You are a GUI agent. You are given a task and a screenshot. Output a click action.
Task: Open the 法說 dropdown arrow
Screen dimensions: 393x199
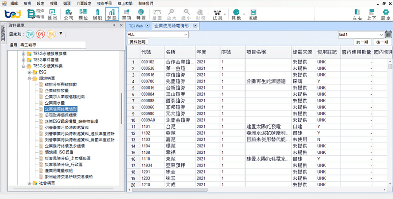click(x=225, y=14)
